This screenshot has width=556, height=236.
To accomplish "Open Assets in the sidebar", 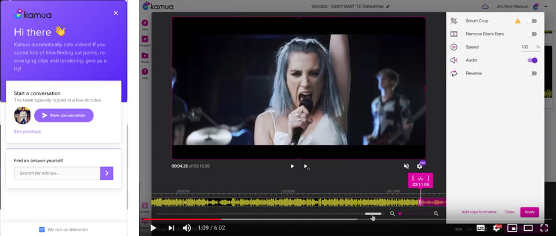I will click(x=145, y=208).
